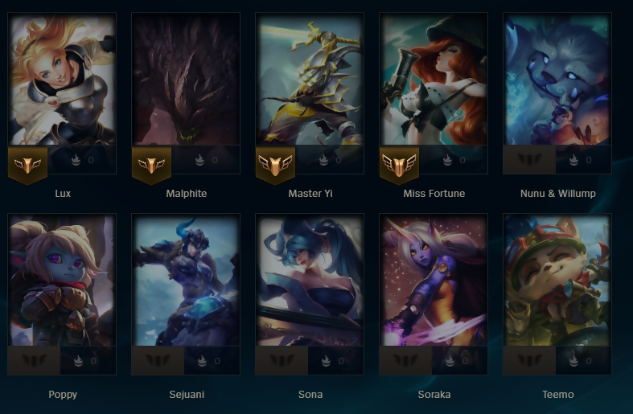Click the Sona name label

point(310,394)
